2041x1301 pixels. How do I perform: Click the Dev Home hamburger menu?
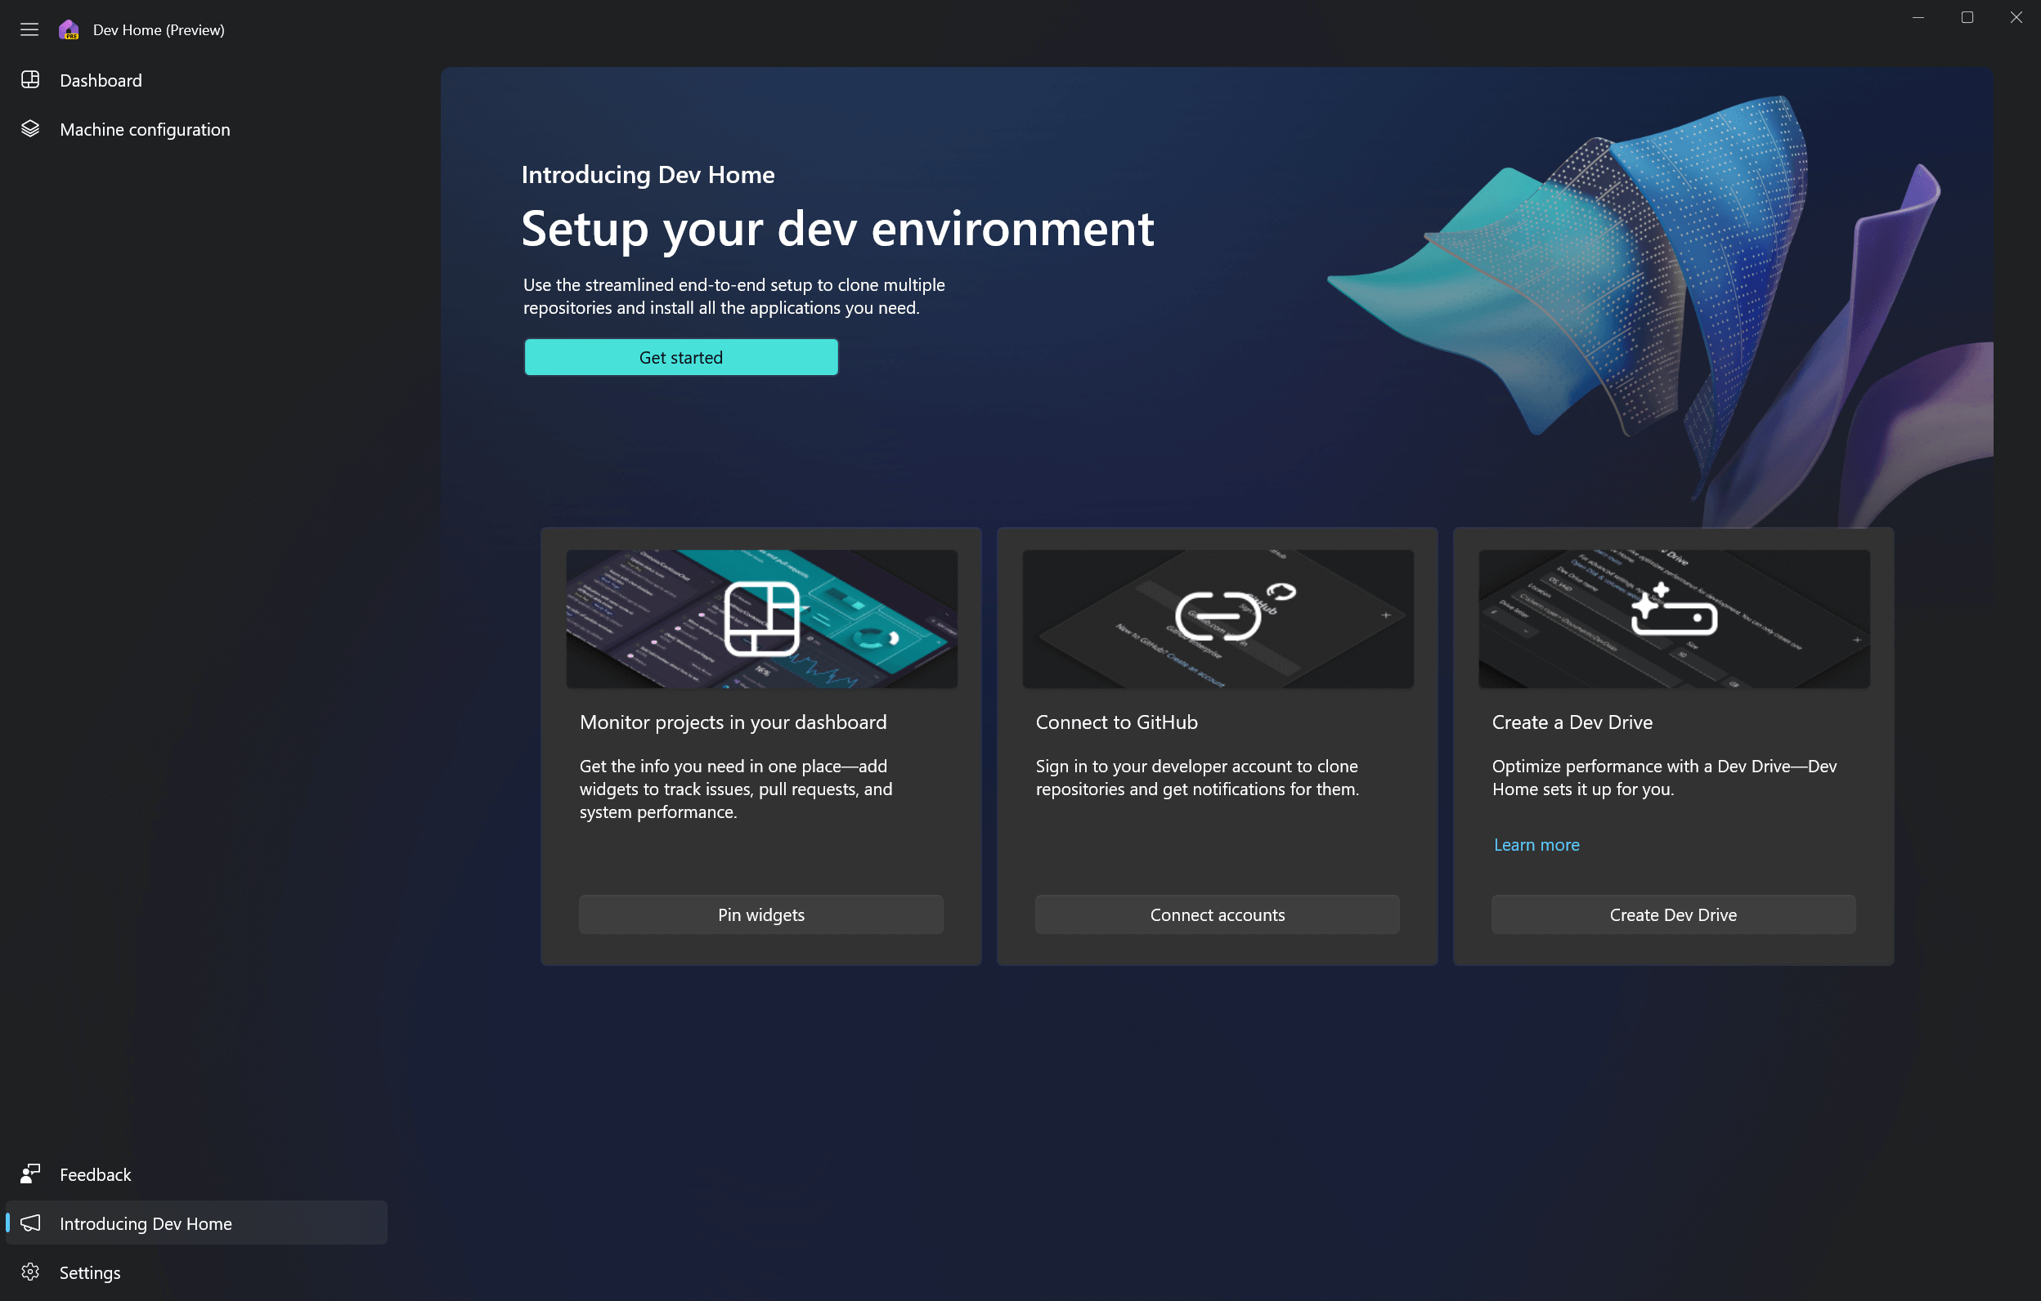tap(29, 29)
